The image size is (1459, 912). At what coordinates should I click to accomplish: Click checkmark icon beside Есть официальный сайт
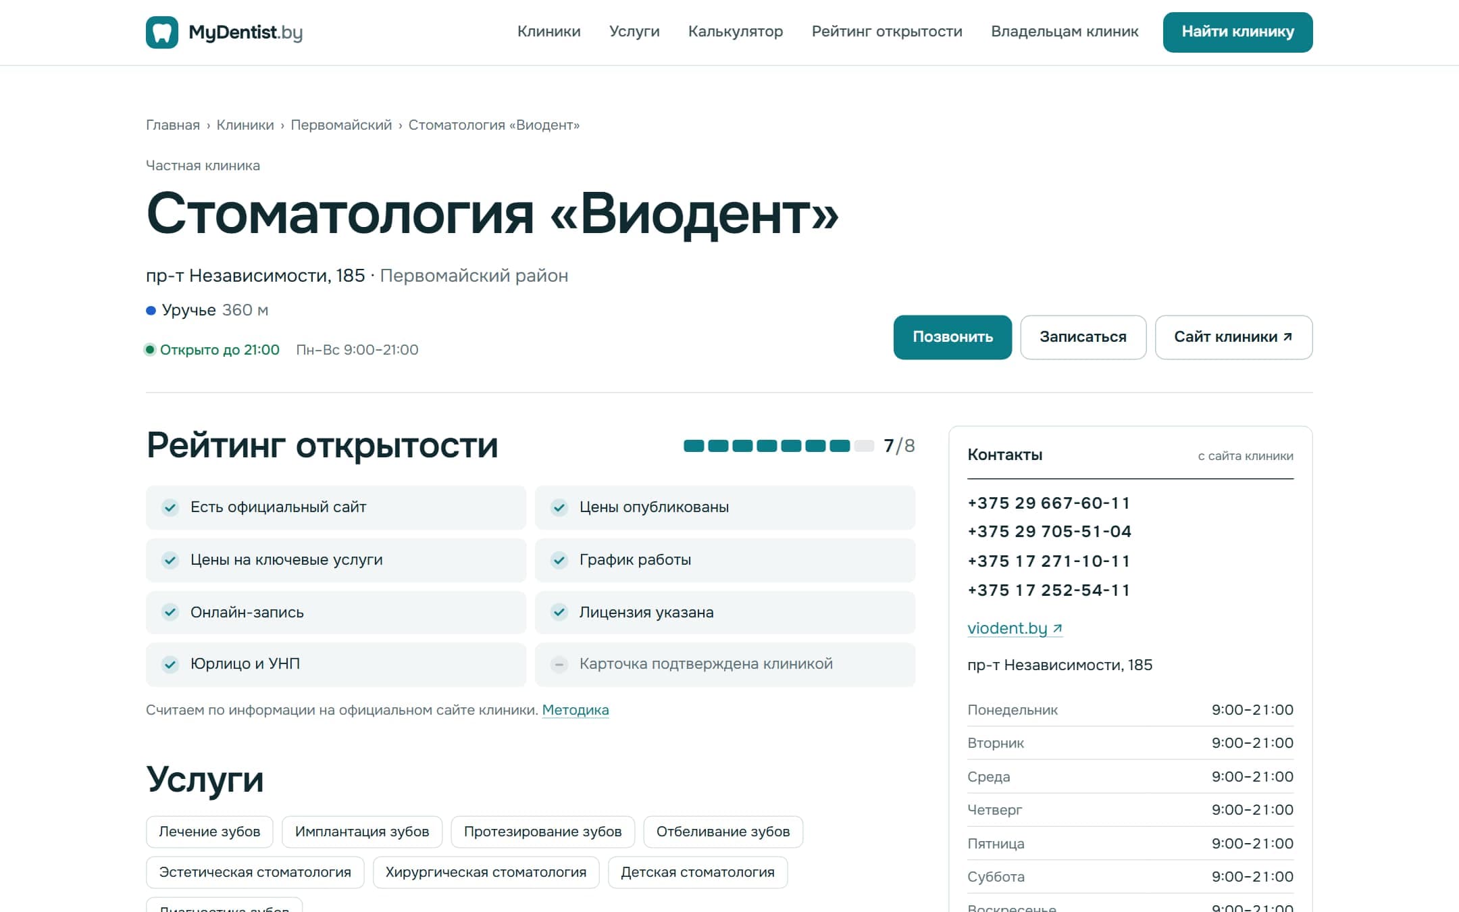(x=170, y=507)
